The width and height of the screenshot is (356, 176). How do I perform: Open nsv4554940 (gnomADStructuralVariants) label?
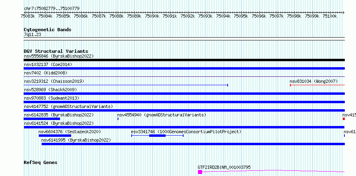point(162,115)
